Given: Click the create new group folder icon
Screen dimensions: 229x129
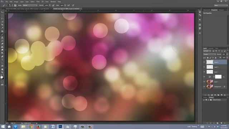Looking at the screenshot, I should point(218,95).
